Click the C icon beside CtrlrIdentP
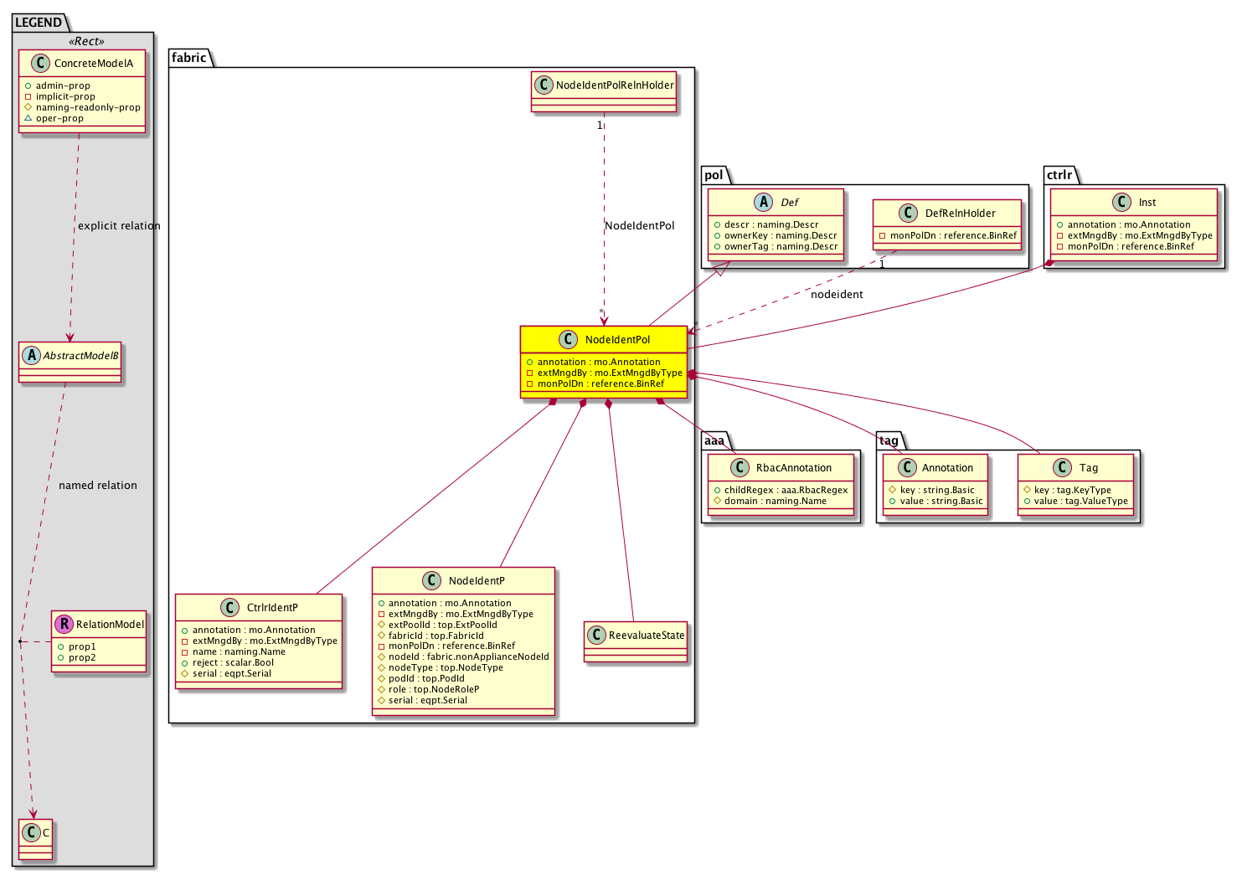 pos(230,607)
